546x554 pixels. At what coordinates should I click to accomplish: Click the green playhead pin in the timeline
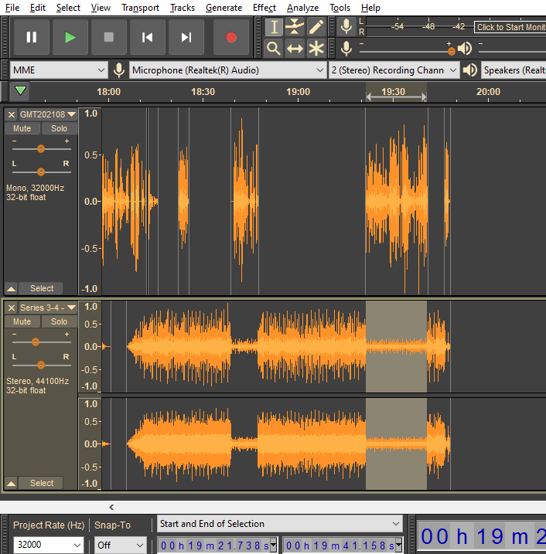(21, 91)
